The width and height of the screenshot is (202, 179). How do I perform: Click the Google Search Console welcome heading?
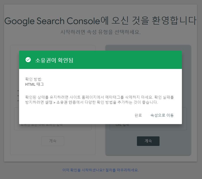point(100,21)
